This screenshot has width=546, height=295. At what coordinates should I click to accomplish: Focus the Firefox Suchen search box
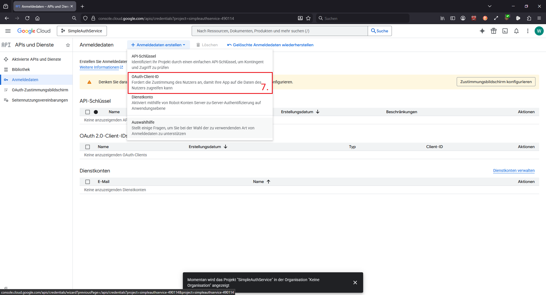tap(363, 18)
